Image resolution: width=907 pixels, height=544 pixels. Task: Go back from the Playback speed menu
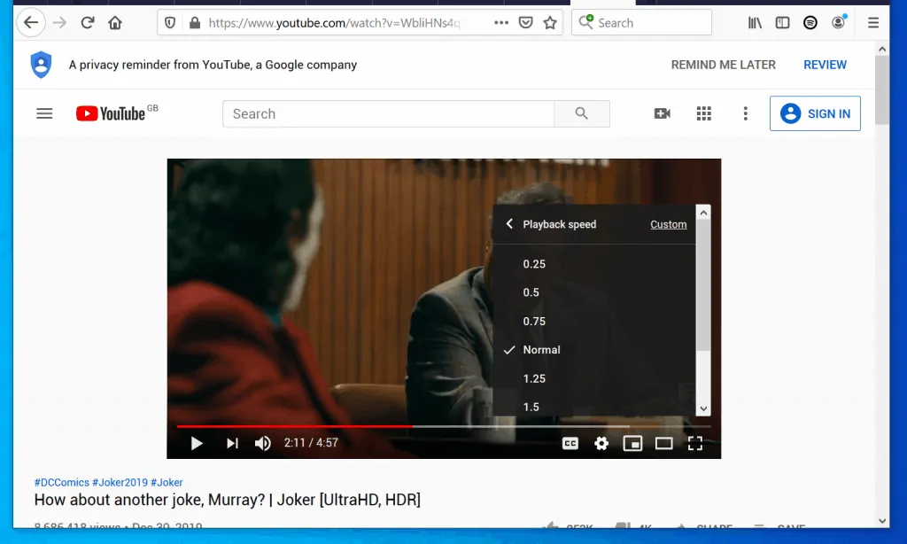click(x=509, y=224)
